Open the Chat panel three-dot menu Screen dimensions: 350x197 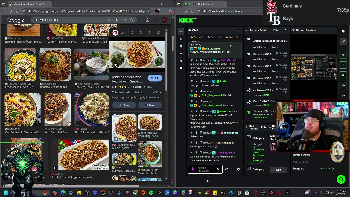(x=239, y=30)
